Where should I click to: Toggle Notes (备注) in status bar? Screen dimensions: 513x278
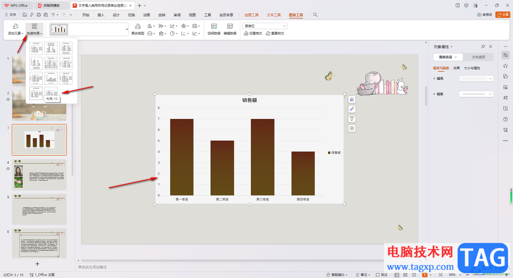363,275
